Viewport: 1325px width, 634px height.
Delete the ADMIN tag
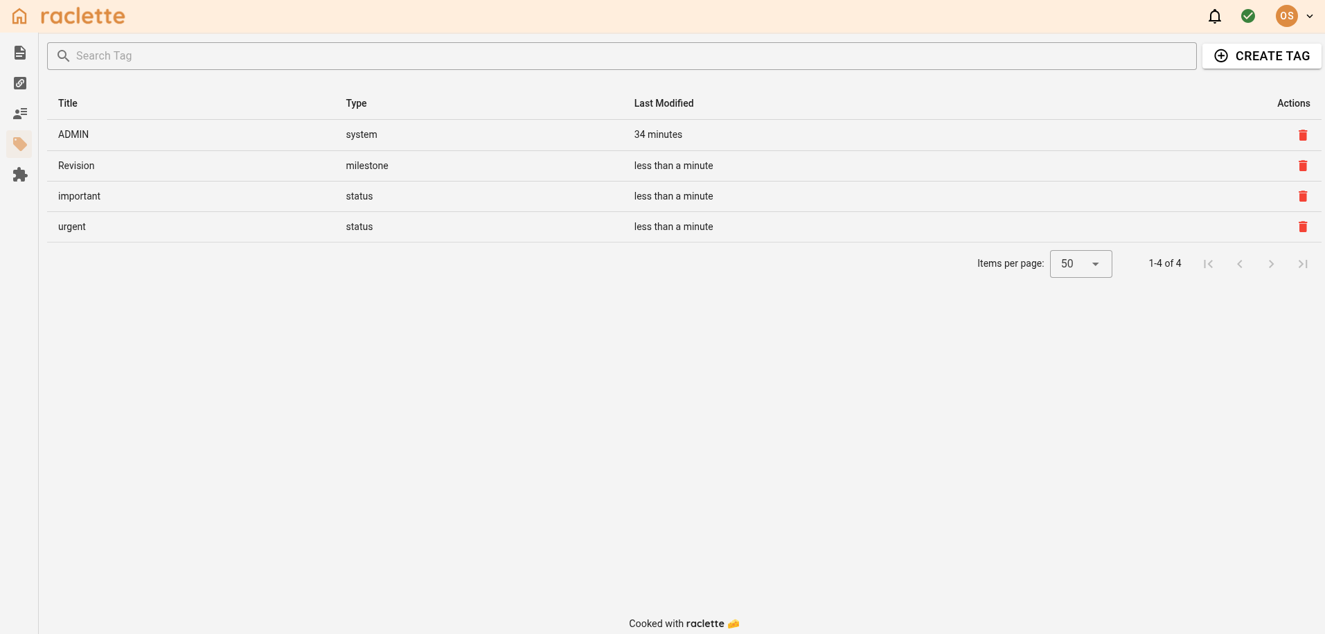pyautogui.click(x=1302, y=135)
